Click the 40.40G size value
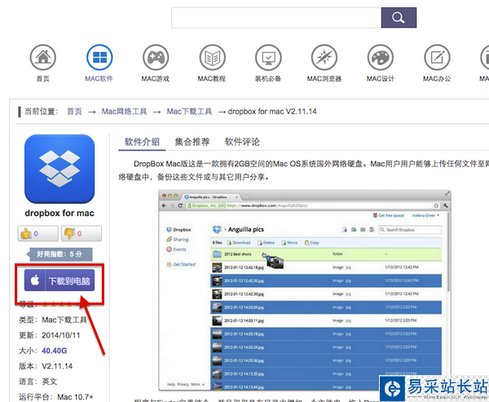The height and width of the screenshot is (402, 489). (55, 351)
